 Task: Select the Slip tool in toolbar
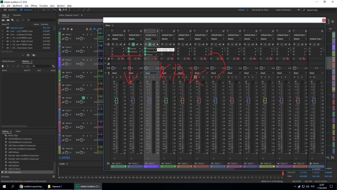coord(65,10)
